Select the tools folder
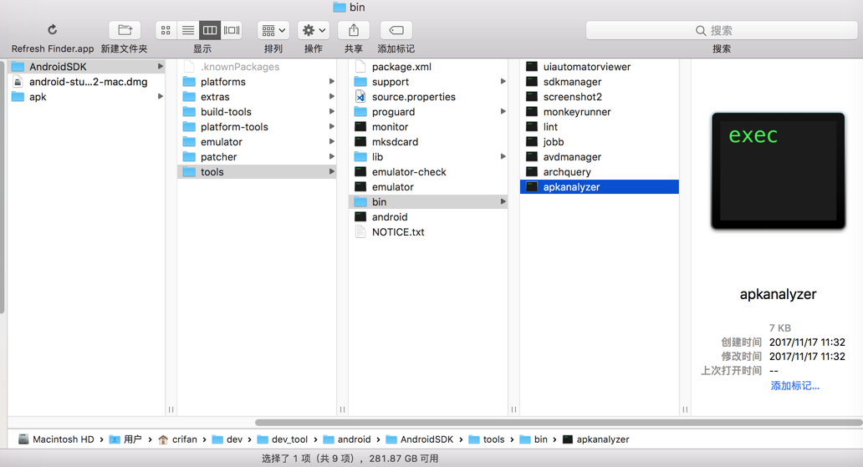This screenshot has height=467, width=863. coord(257,171)
